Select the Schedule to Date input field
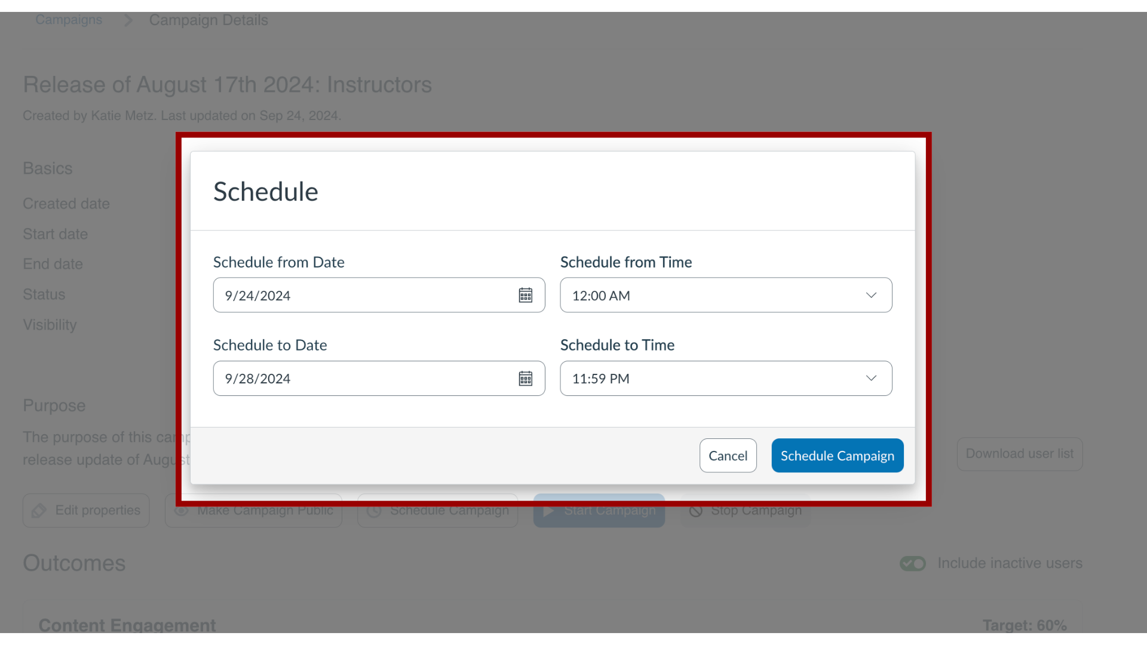The height and width of the screenshot is (645, 1147). tap(379, 378)
